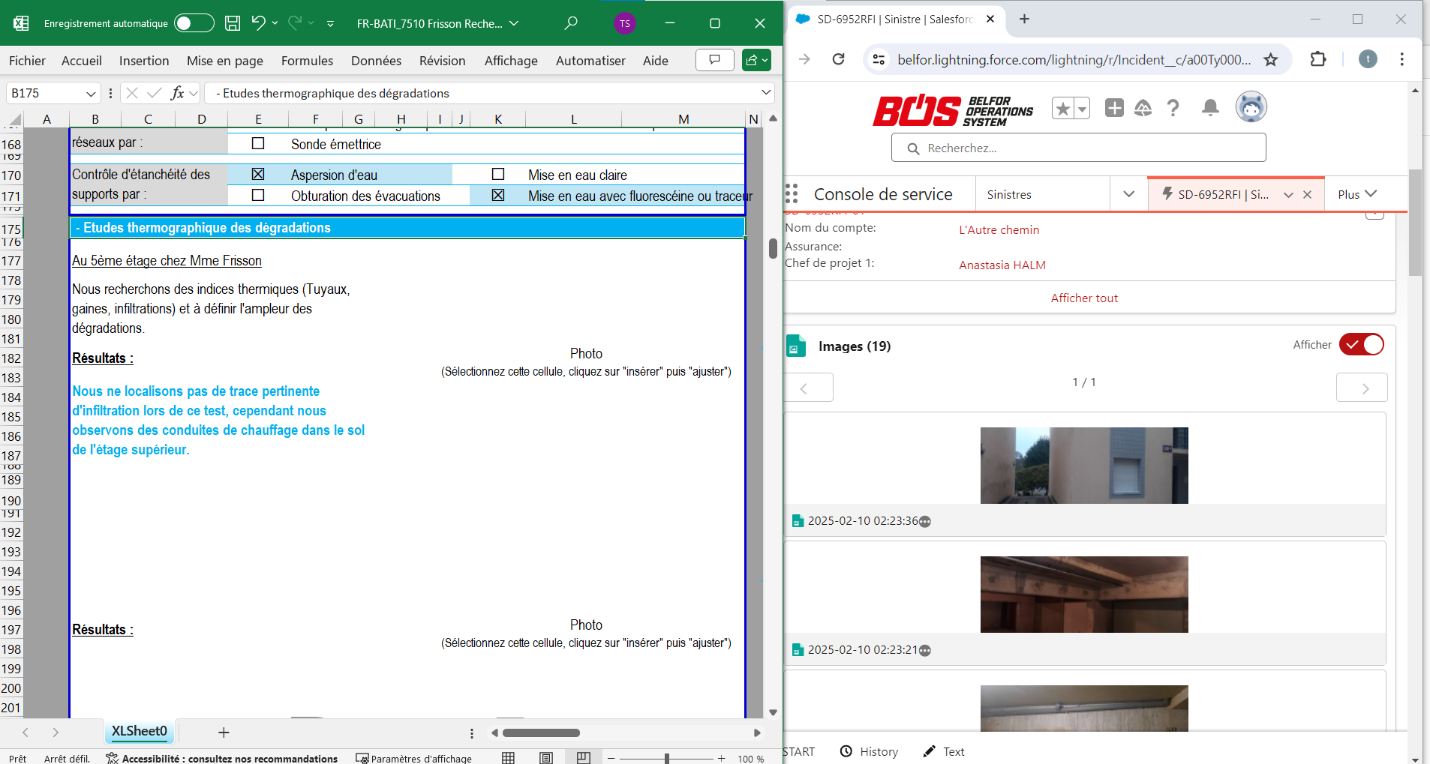Open the Salesforce App Launcher dots

pos(792,194)
